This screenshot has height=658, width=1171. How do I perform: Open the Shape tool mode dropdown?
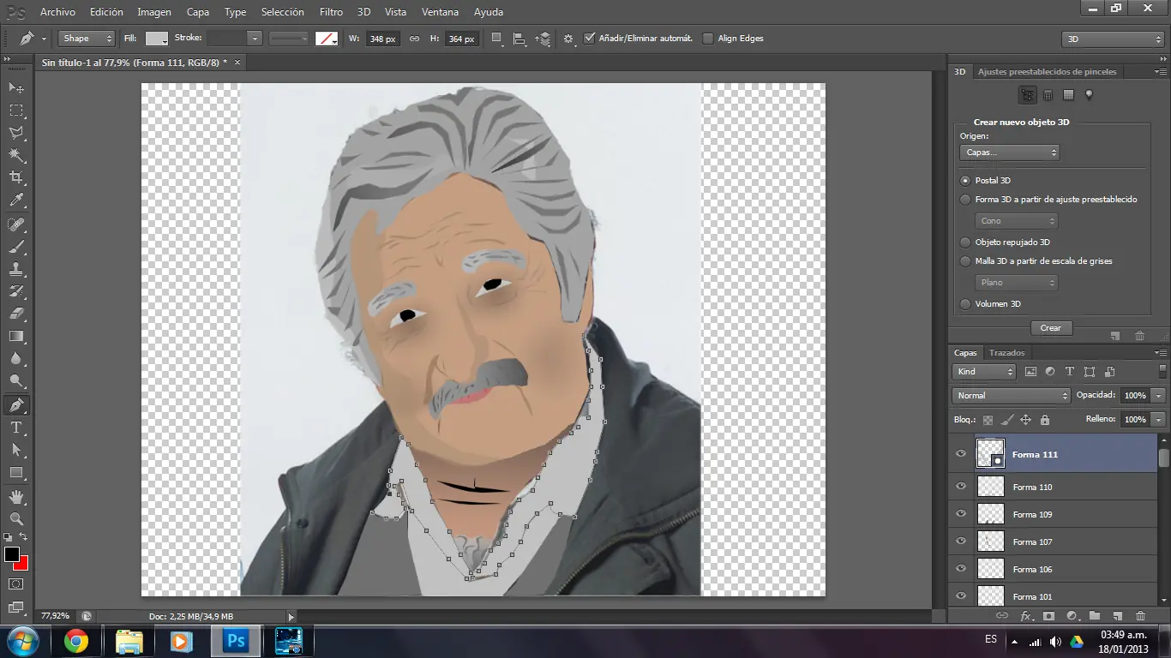pos(87,39)
